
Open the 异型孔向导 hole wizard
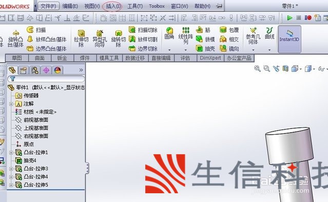[100, 39]
